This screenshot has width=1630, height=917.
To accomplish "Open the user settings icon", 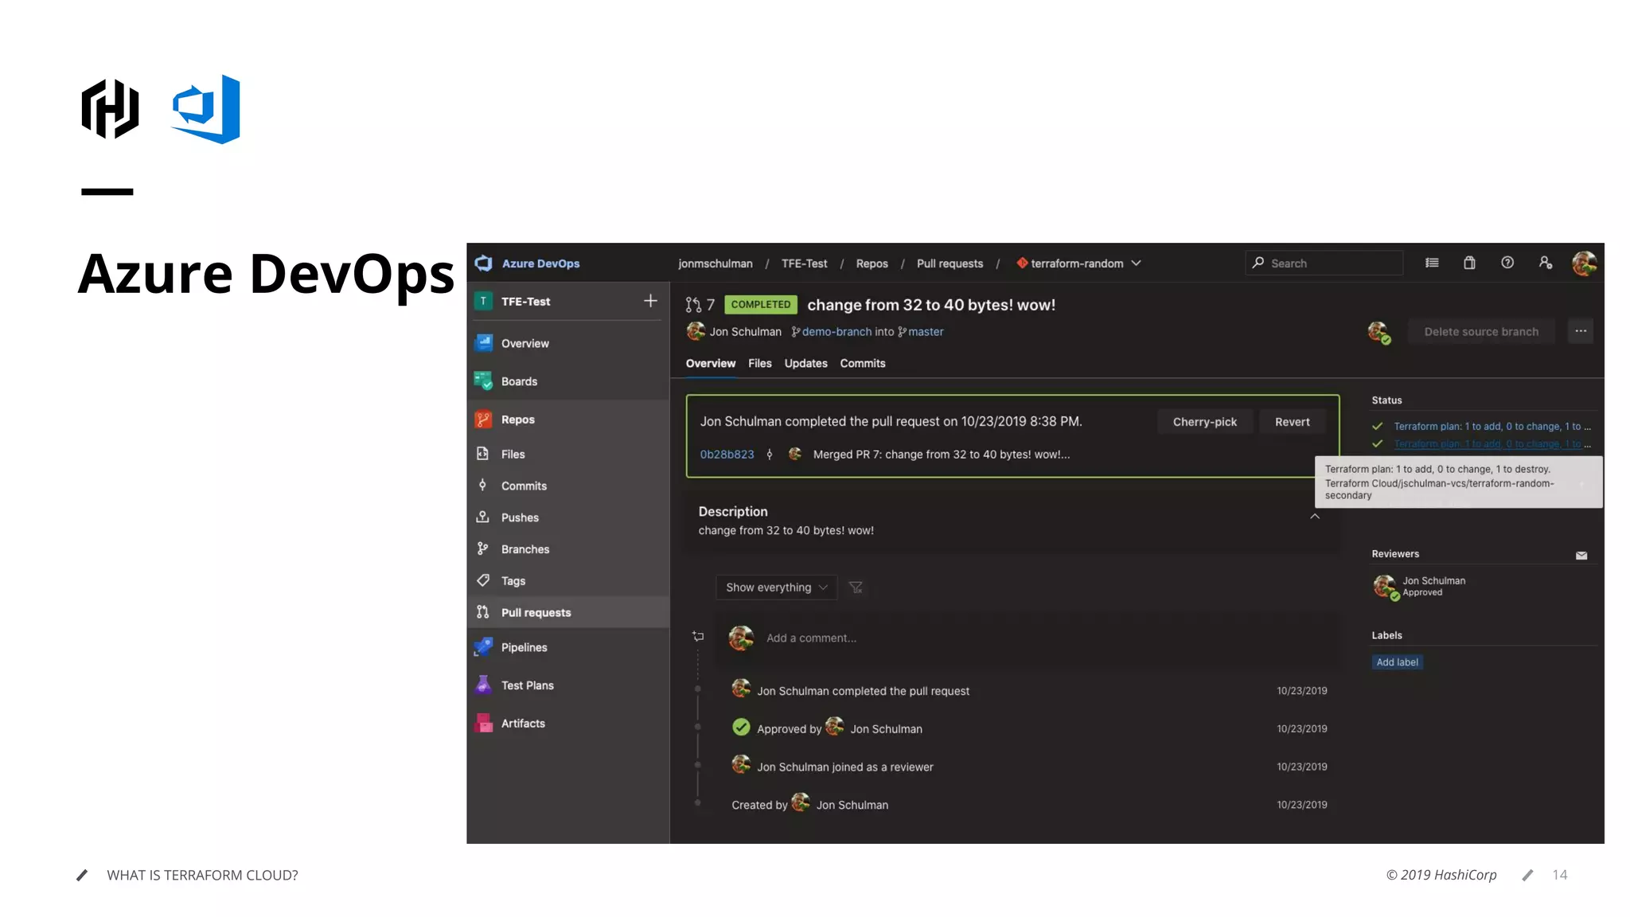I will [1545, 263].
